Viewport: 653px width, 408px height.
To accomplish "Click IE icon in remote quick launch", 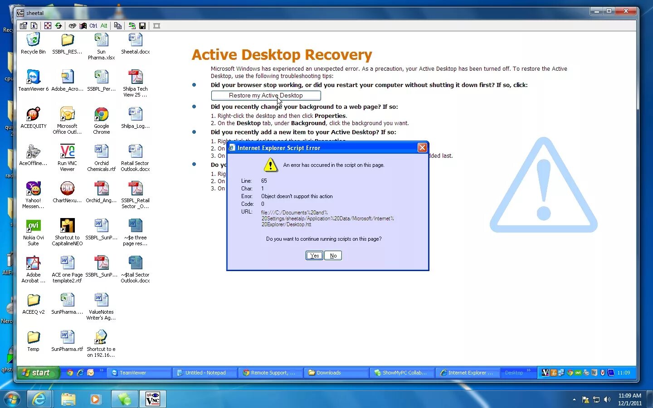I will (x=80, y=373).
